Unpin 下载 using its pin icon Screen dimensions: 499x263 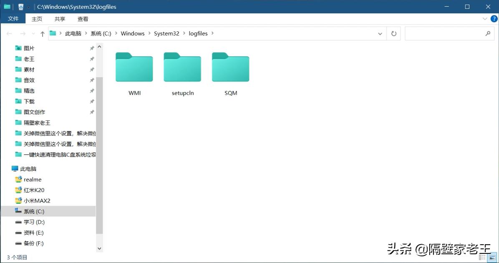(x=92, y=101)
